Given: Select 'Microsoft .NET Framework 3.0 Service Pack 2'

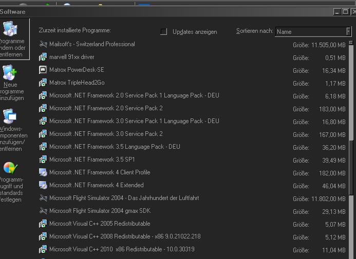Looking at the screenshot, I should [x=106, y=134].
